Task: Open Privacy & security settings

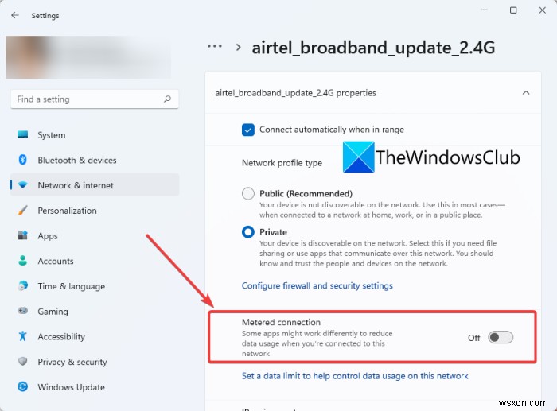Action: [x=72, y=362]
